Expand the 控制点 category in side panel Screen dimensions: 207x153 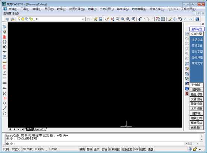pyautogui.click(x=196, y=85)
